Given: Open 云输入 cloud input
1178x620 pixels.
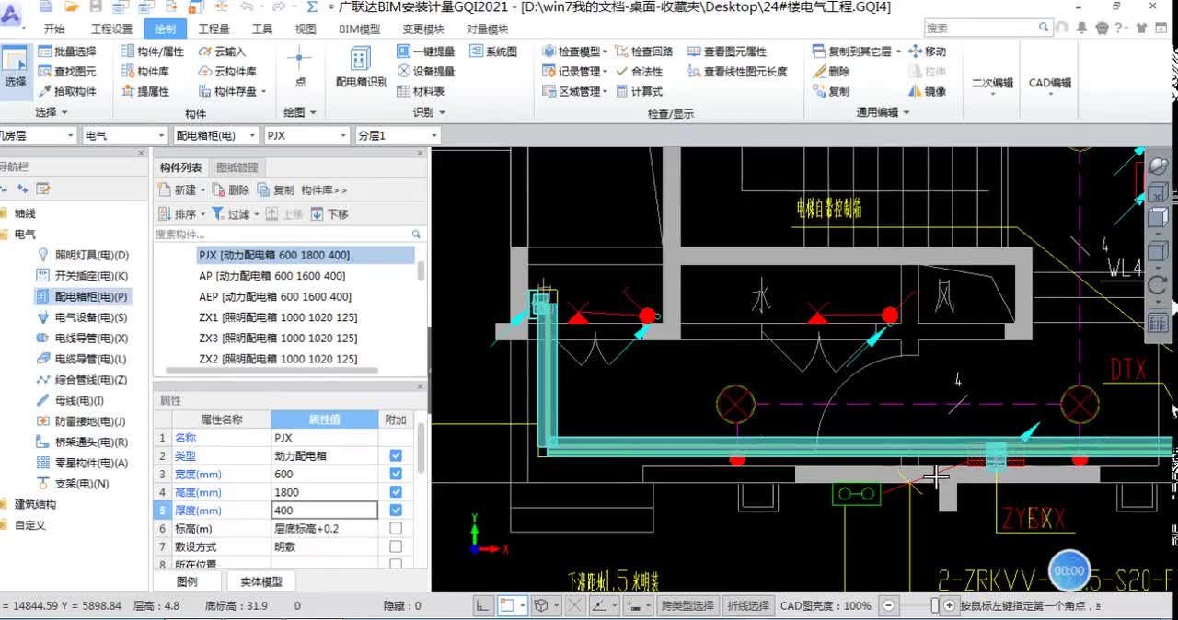Looking at the screenshot, I should (x=223, y=52).
